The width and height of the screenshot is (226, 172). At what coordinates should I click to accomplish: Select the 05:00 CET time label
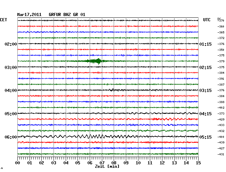pyautogui.click(x=11, y=114)
